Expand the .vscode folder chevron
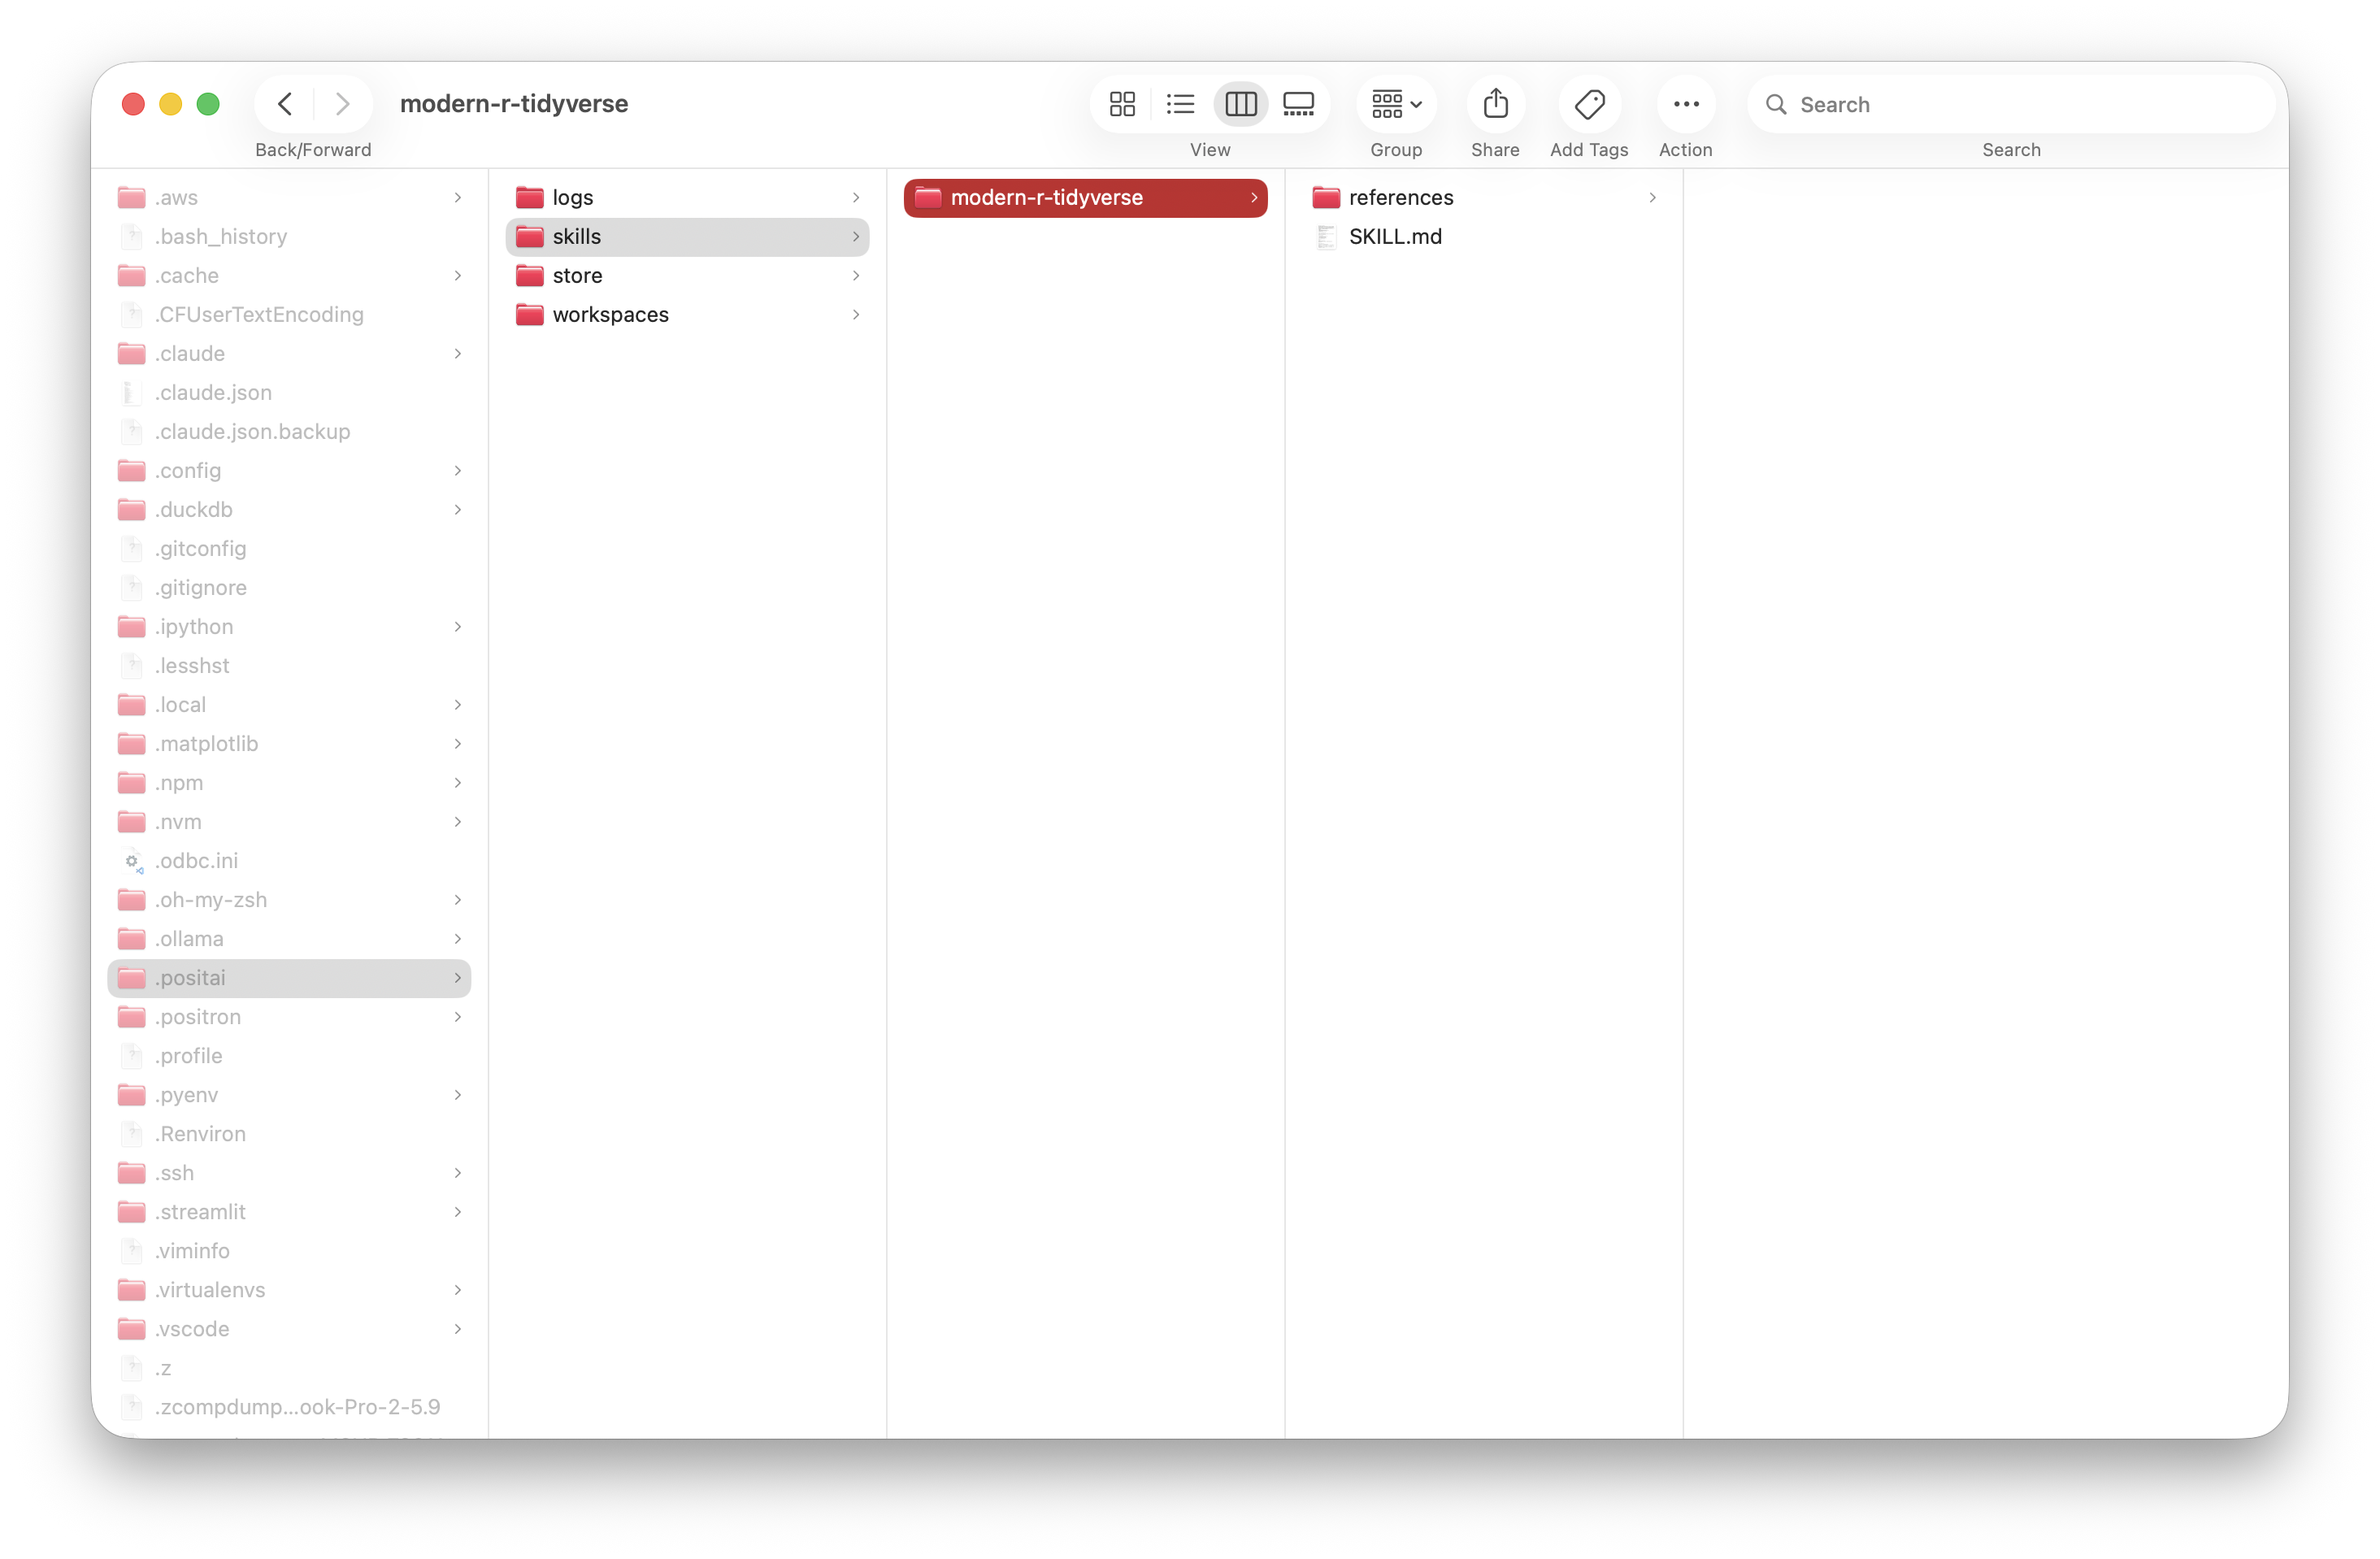Screen dimensions: 2380x1559 click(x=458, y=1329)
